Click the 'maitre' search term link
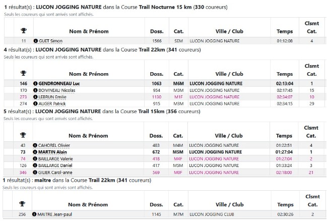Screen dimensions: 329x221 (44, 180)
